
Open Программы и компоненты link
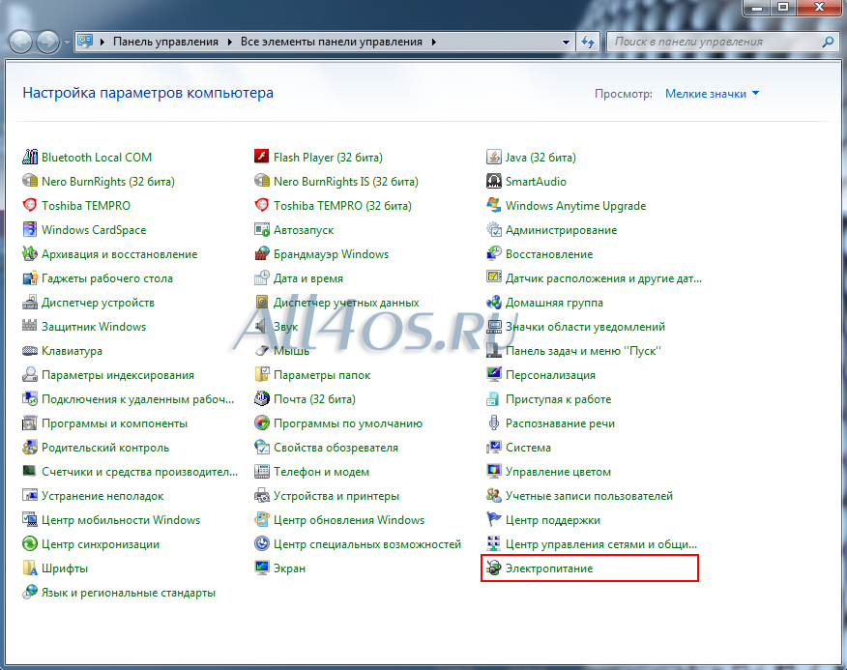coord(114,423)
